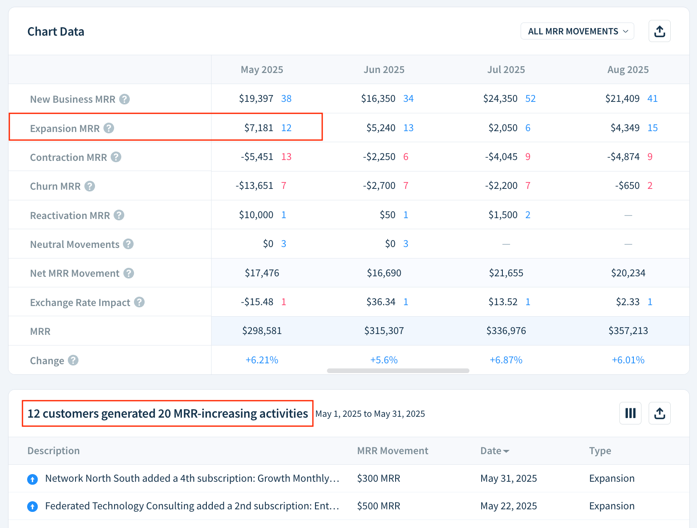Open column customization for the activities list
Screen dimensions: 697x528
630,413
